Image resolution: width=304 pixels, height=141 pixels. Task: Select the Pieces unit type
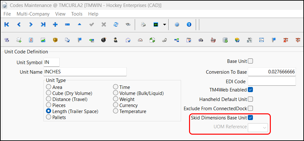tap(49, 105)
